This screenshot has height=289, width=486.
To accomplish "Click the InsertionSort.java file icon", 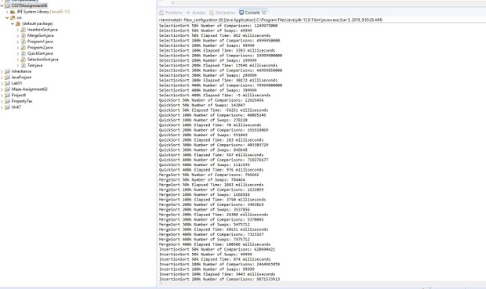I will click(x=24, y=30).
